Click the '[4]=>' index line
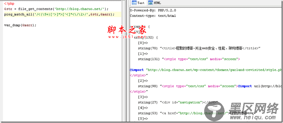The image size is (283, 123). tap(143, 108)
